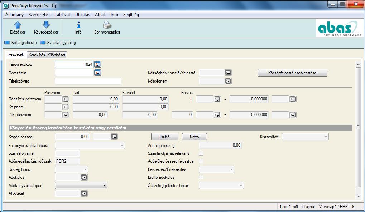This screenshot has width=365, height=212.
Task: Click the application icon in title bar
Action: pos(6,6)
